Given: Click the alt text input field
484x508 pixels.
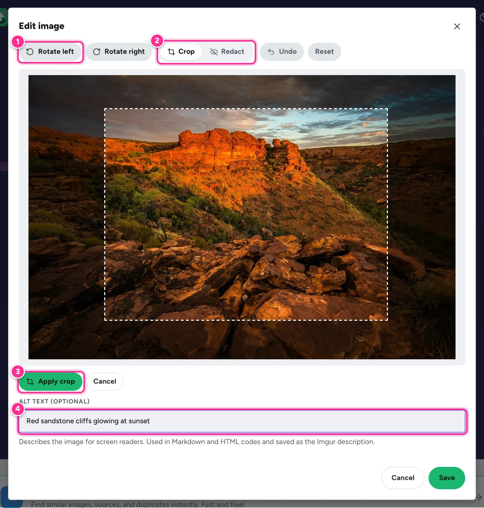Looking at the screenshot, I should [x=242, y=421].
